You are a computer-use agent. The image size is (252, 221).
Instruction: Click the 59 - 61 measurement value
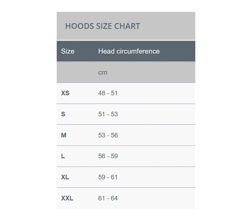108,177
